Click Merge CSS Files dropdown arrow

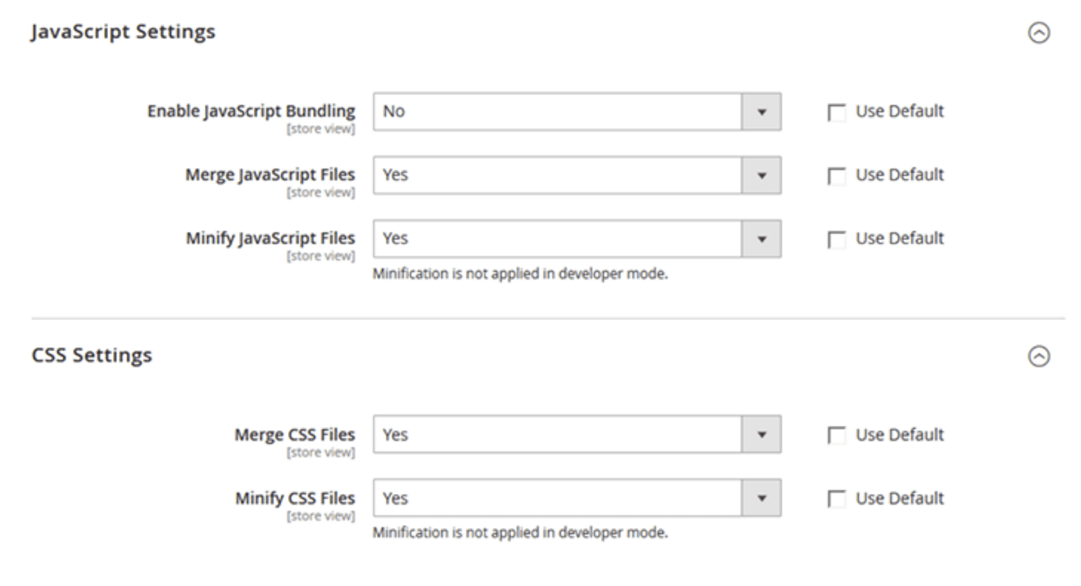[x=762, y=435]
